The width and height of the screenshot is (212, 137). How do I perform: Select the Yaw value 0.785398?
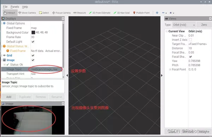click(x=194, y=61)
